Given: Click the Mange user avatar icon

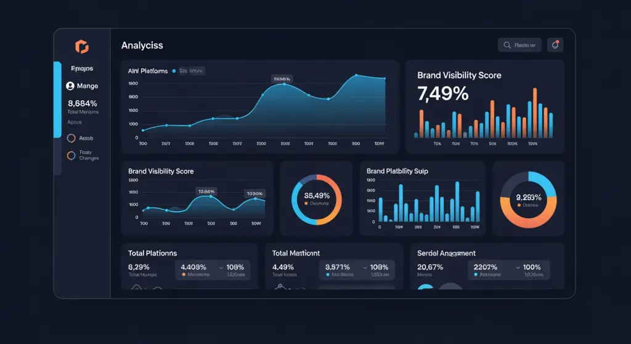Looking at the screenshot, I should [70, 86].
